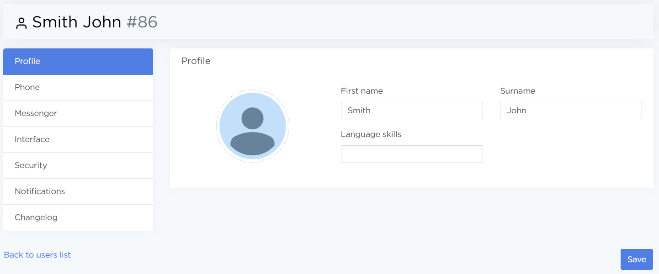View the Changelog tab
659x274 pixels.
coord(78,218)
